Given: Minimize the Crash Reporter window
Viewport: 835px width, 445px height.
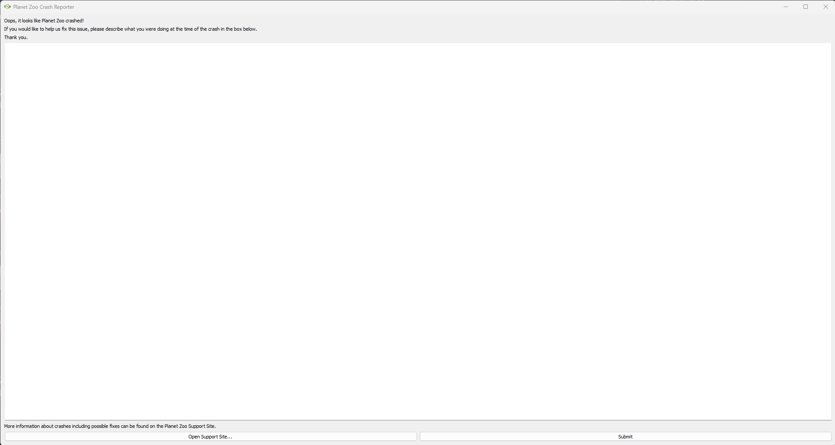Looking at the screenshot, I should [x=786, y=7].
